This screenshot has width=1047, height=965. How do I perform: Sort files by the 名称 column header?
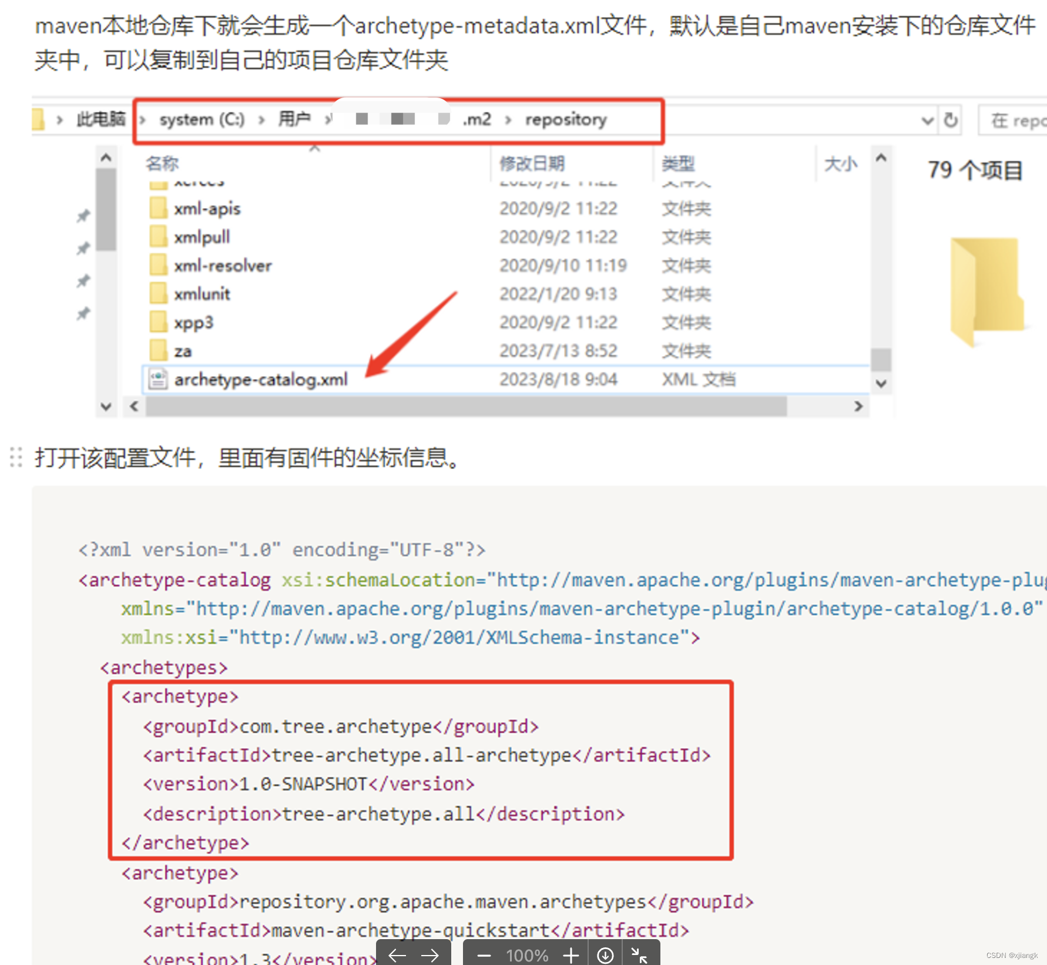[x=162, y=163]
